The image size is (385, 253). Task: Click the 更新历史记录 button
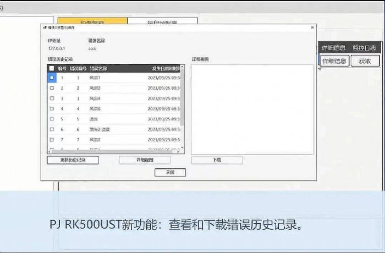pos(73,160)
